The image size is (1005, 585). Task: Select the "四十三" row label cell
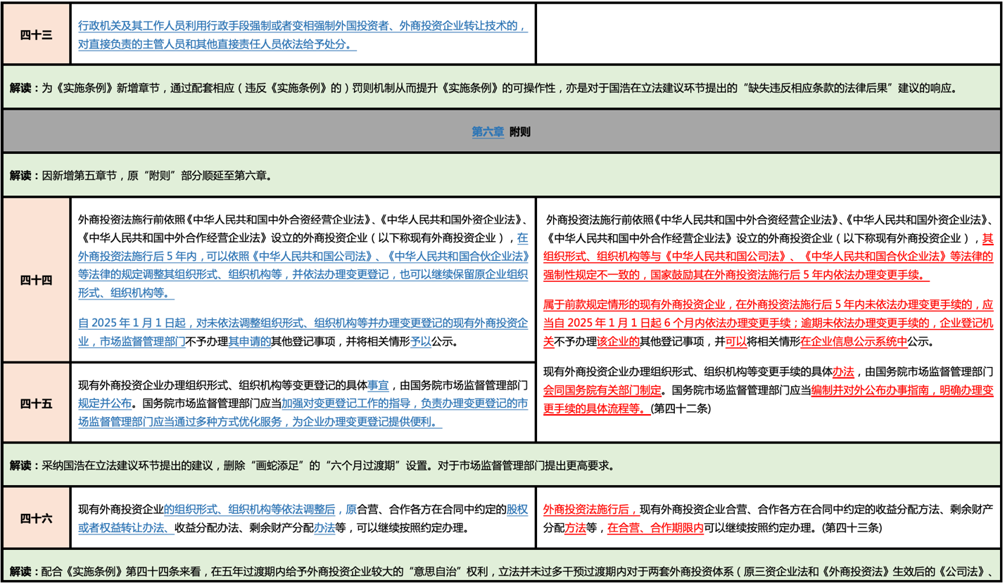pos(36,34)
